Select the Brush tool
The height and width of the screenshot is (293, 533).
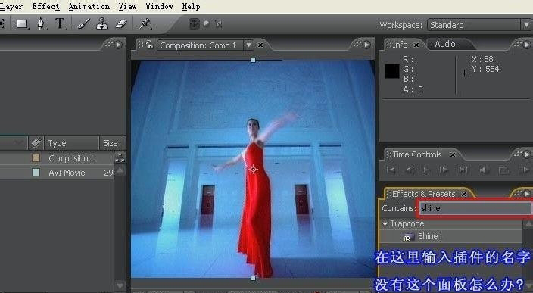(83, 23)
